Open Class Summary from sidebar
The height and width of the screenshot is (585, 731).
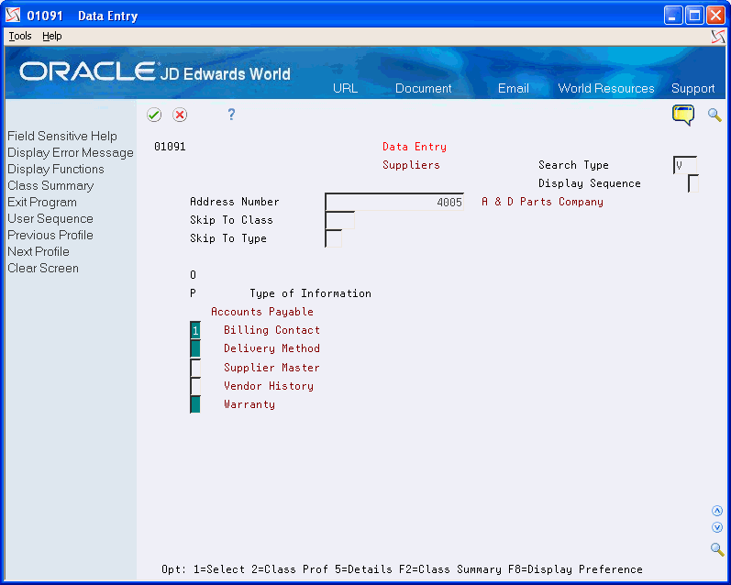(50, 185)
